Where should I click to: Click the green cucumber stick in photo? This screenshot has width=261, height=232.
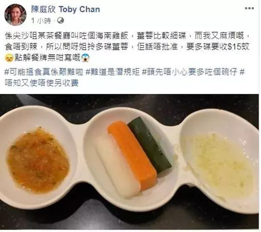click(149, 145)
